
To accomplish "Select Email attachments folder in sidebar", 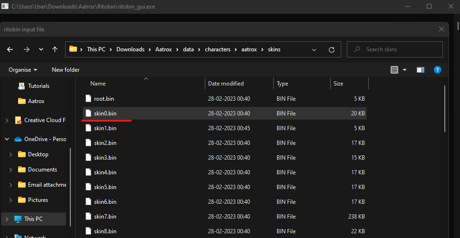I will tap(42, 185).
